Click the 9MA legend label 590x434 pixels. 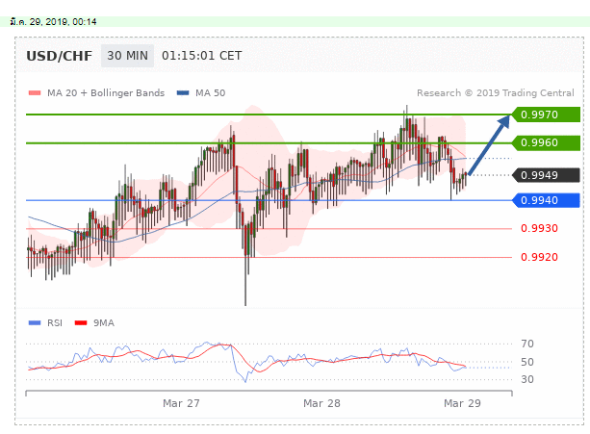104,323
